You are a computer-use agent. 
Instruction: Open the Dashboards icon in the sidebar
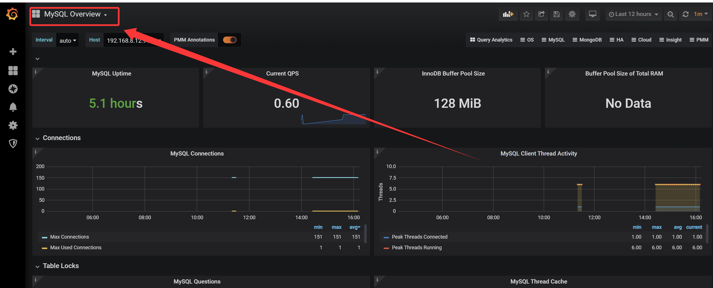(x=13, y=70)
